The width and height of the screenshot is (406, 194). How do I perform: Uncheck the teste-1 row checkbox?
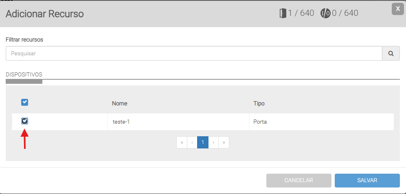[x=25, y=121]
